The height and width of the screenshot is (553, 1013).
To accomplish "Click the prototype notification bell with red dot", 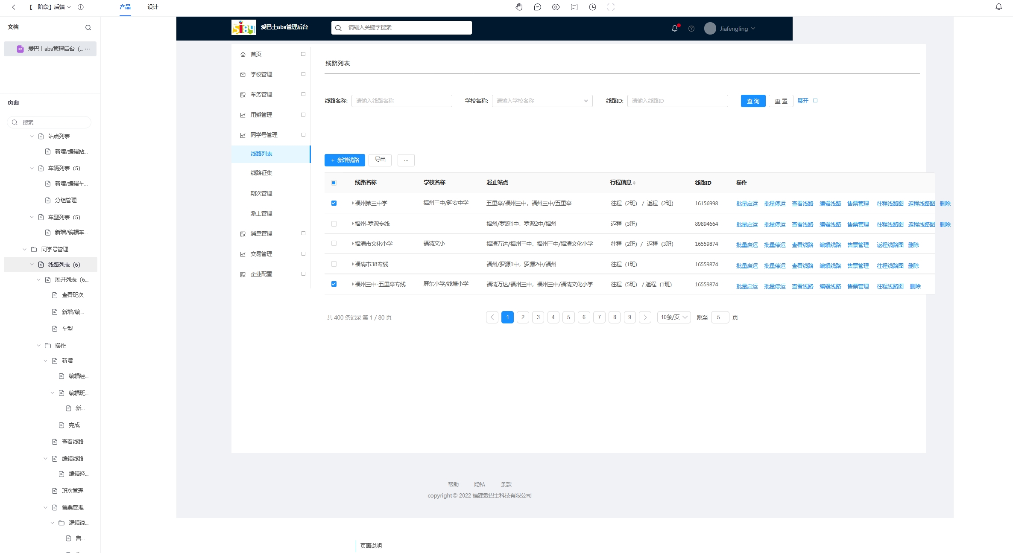I will point(675,28).
